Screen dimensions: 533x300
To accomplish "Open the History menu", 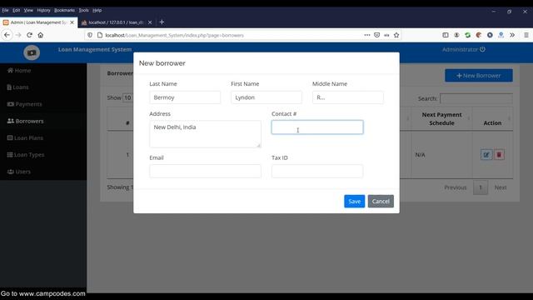I will [x=43, y=10].
